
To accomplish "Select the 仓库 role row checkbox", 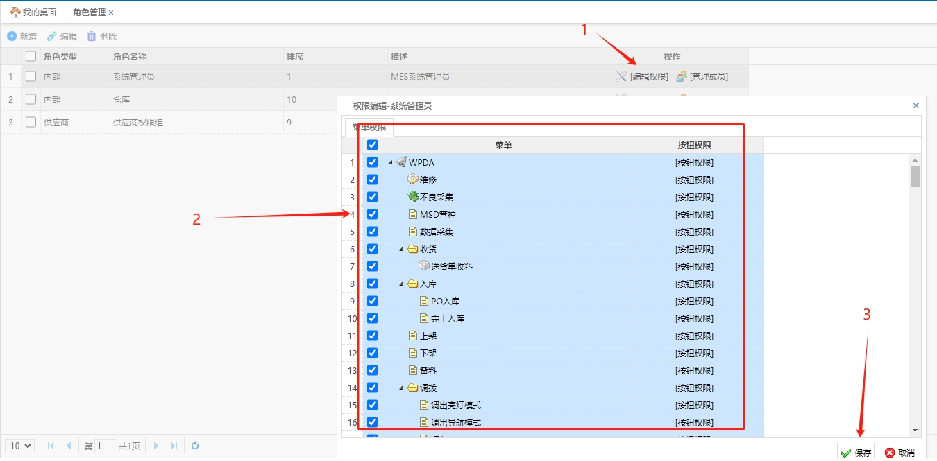I will pos(31,99).
